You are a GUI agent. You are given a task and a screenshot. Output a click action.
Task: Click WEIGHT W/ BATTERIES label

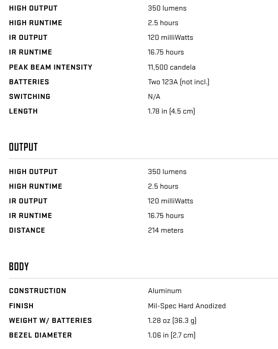click(x=51, y=321)
